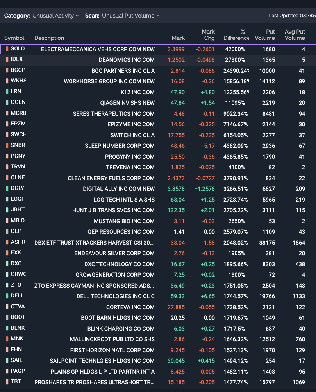Click SLEEP NUMBER CORP COM description
The height and width of the screenshot is (392, 316).
(120, 146)
